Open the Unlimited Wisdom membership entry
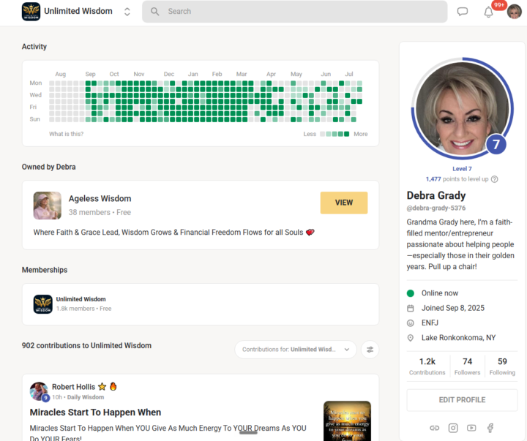Viewport: 527px width, 441px height. click(x=201, y=304)
